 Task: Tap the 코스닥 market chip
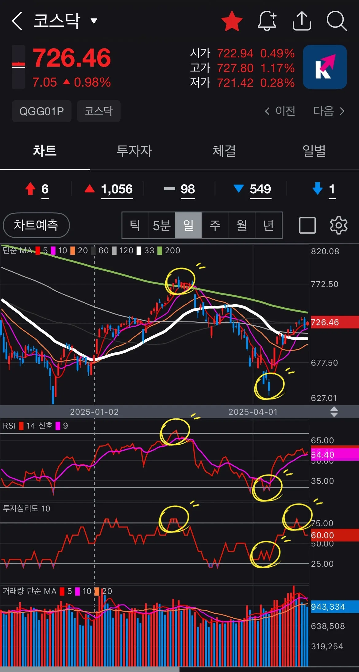point(99,111)
